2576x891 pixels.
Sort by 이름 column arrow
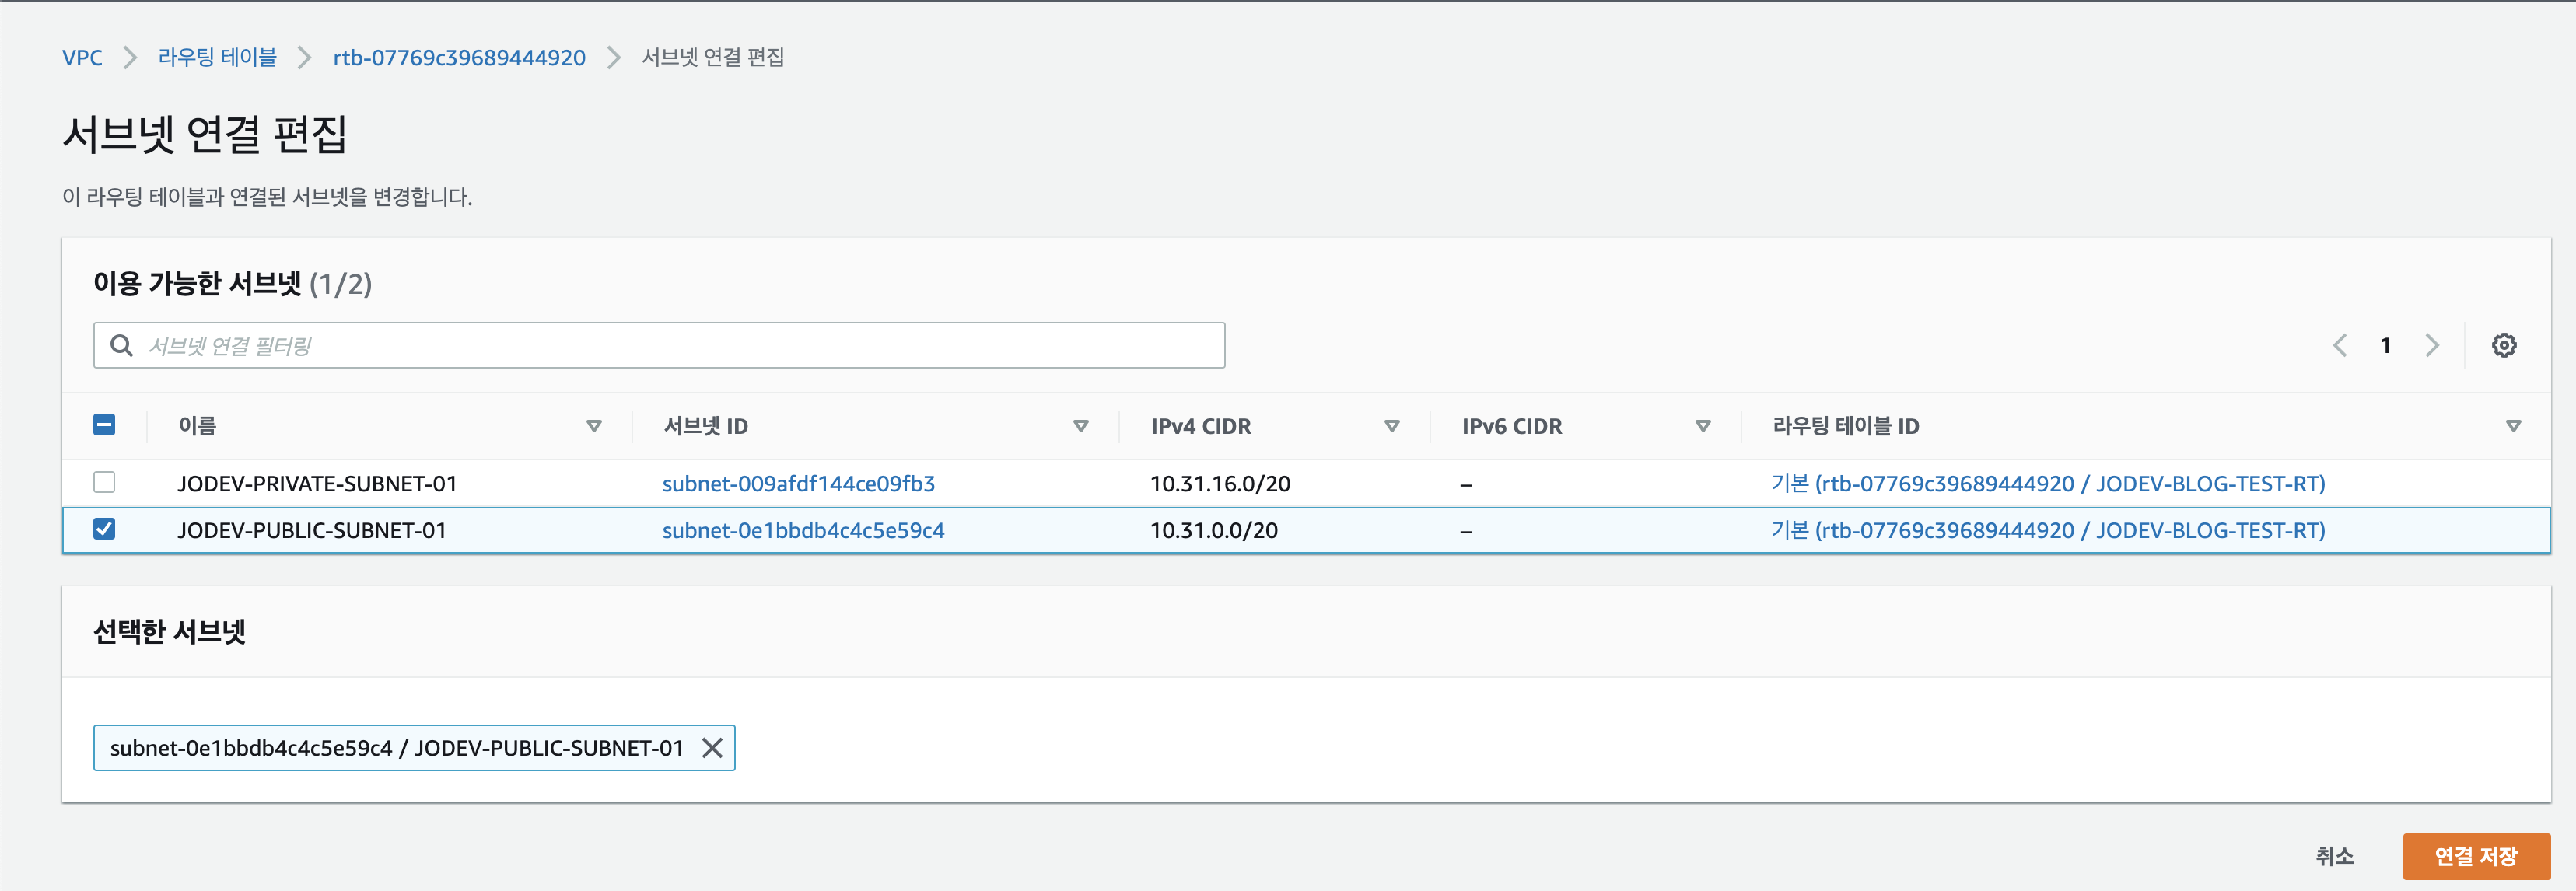[x=594, y=426]
